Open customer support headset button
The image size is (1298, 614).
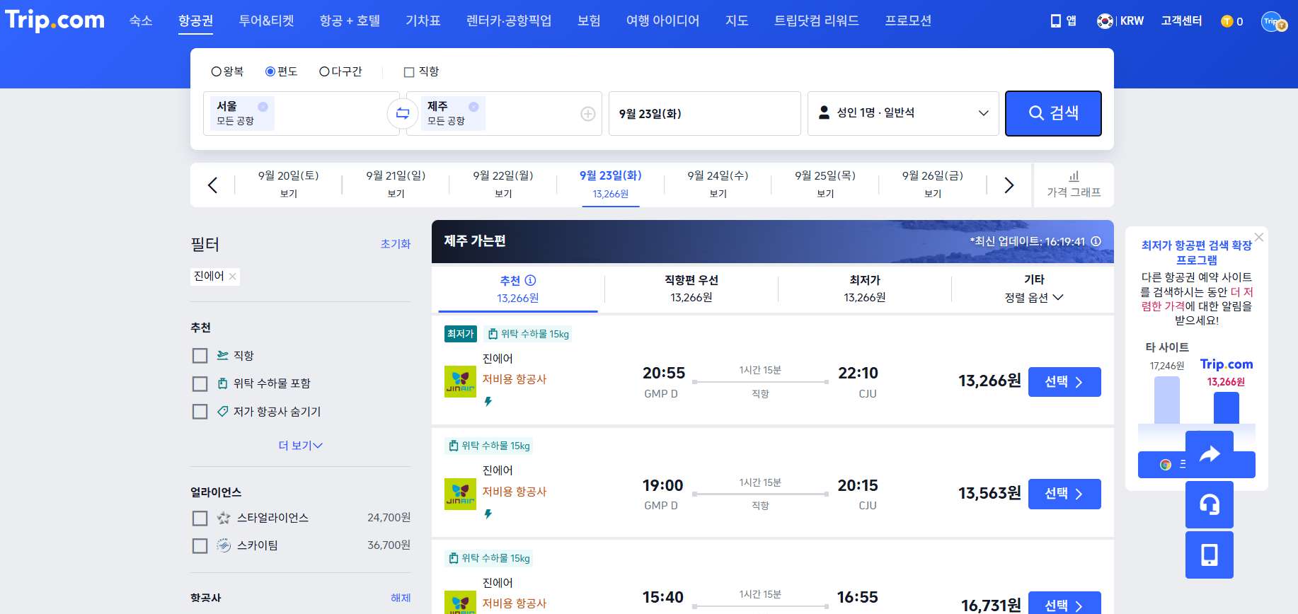(x=1210, y=504)
